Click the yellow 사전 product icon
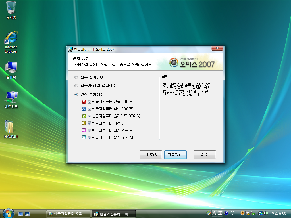This screenshot has width=291, height=218. click(x=84, y=123)
